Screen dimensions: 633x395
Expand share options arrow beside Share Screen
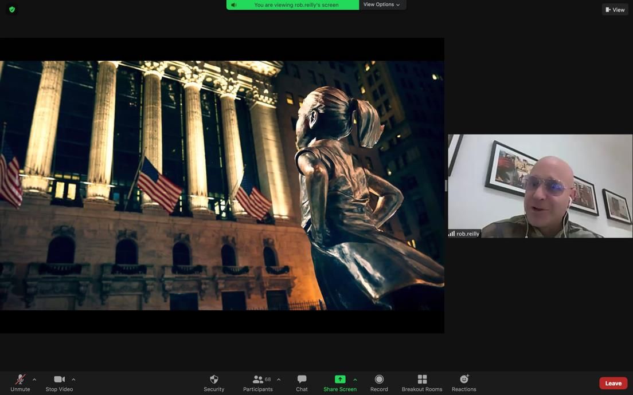point(355,380)
